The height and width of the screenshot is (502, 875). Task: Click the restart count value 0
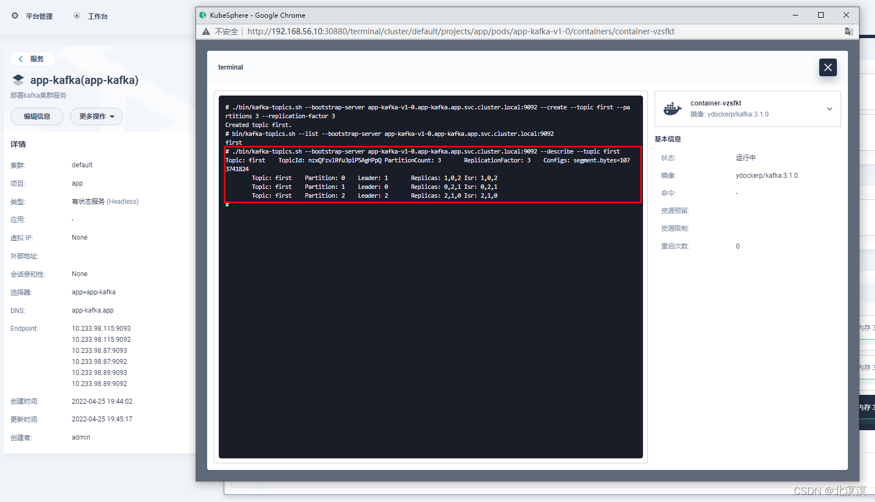click(737, 246)
